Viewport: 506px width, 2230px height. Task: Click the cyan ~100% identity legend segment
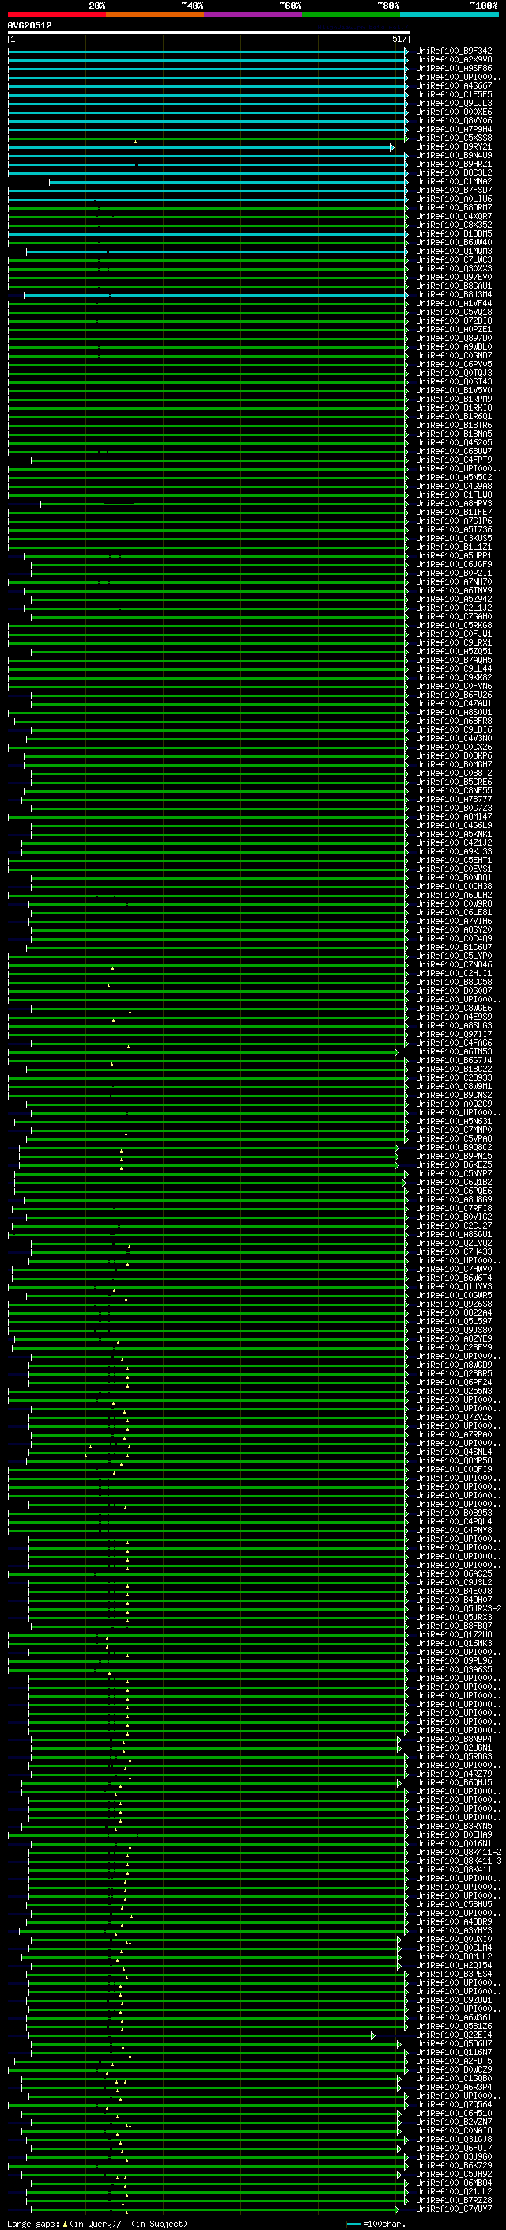[450, 14]
